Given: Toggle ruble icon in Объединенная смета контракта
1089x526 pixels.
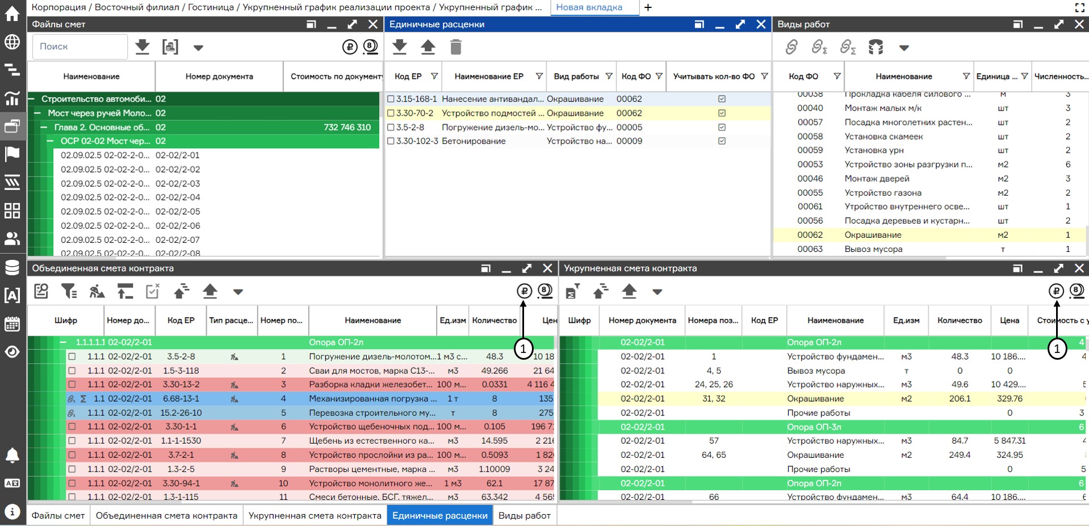Looking at the screenshot, I should click(524, 291).
